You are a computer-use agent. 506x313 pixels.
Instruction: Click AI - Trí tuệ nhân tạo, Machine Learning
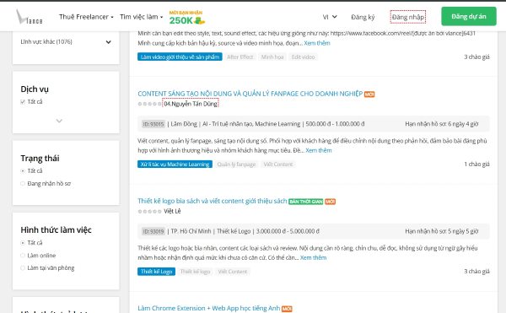click(x=251, y=124)
